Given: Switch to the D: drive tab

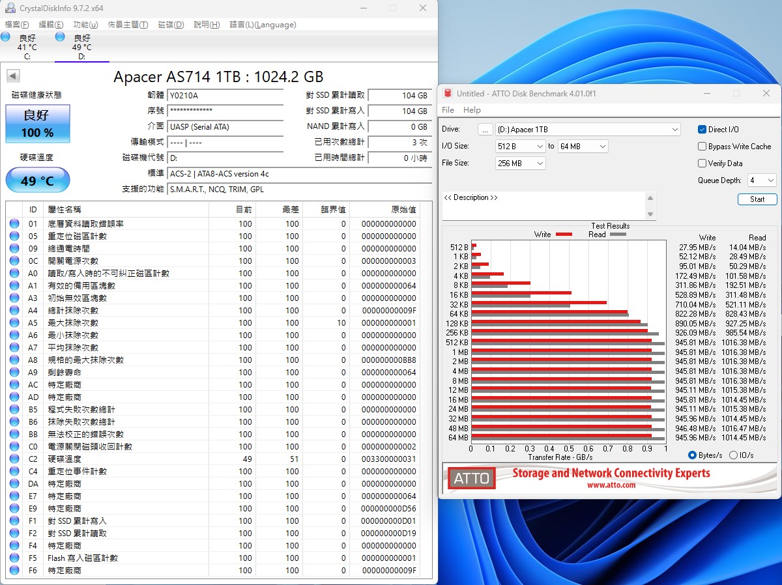Looking at the screenshot, I should point(81,47).
